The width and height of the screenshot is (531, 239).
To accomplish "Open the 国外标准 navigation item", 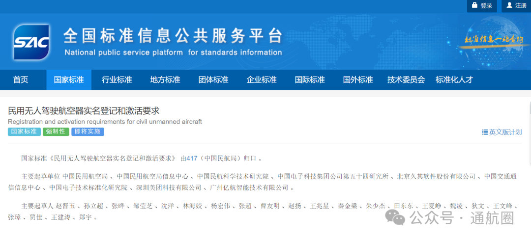I will [358, 80].
